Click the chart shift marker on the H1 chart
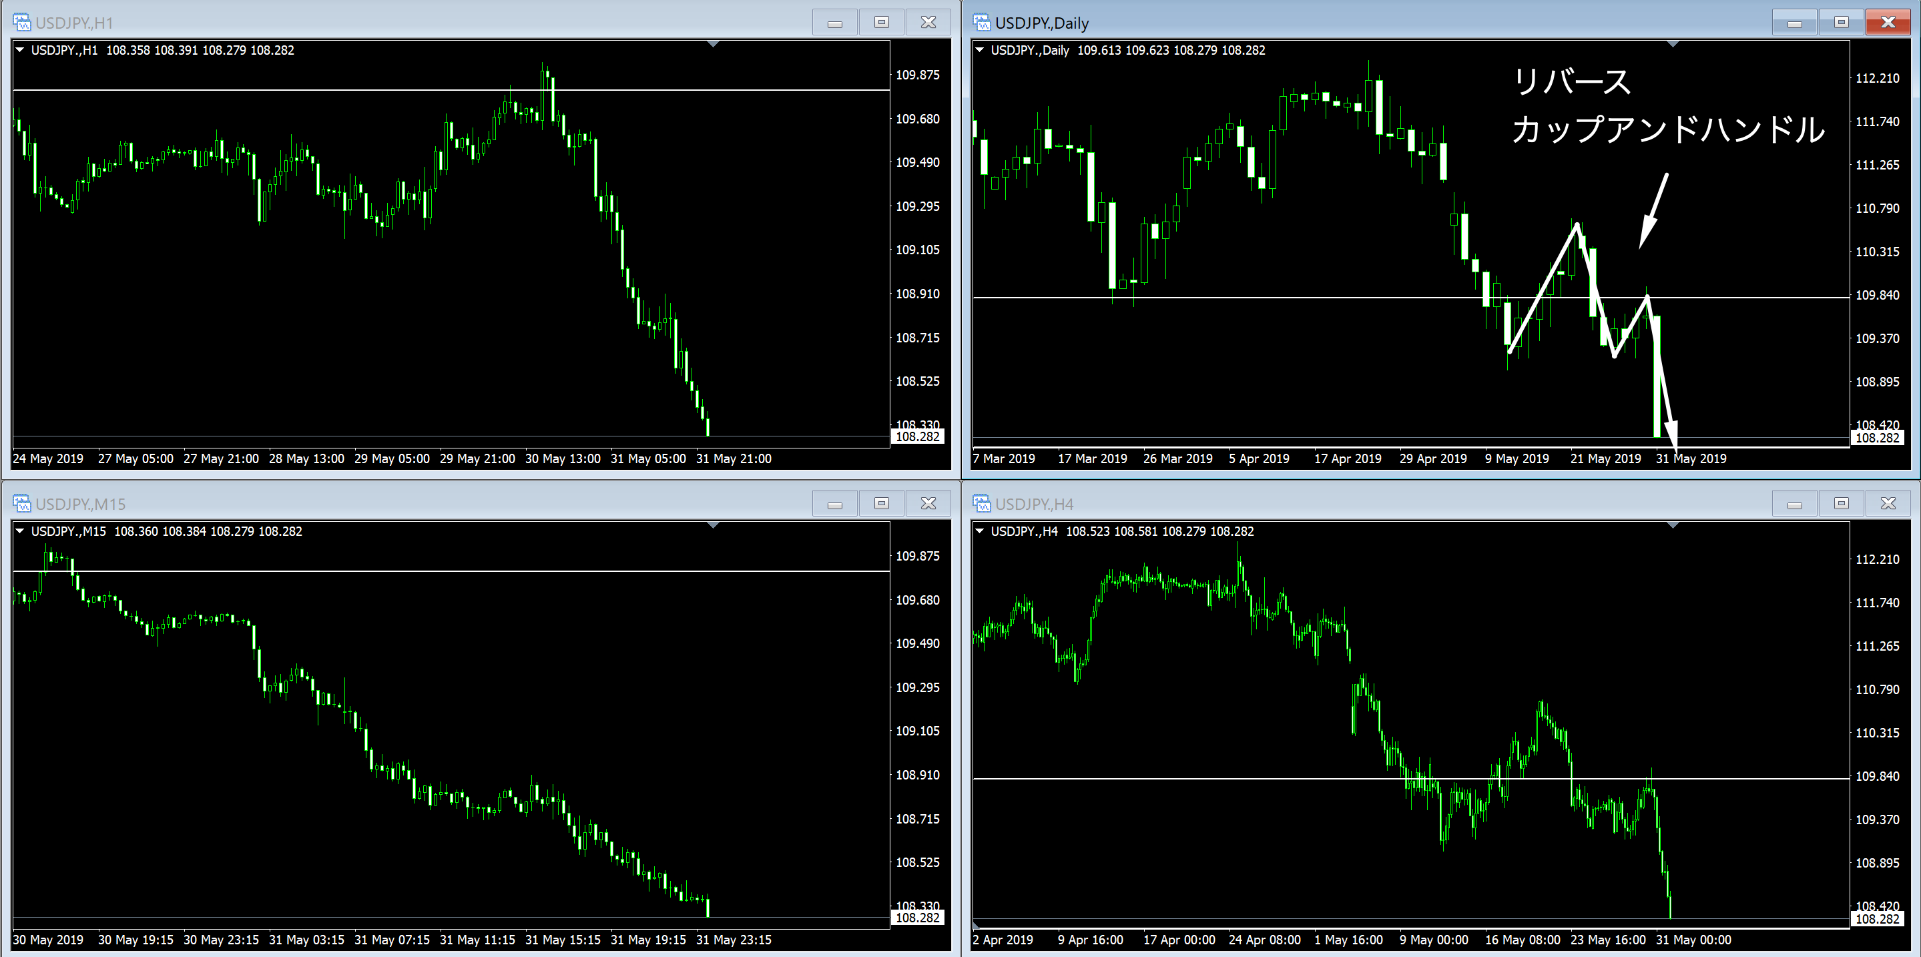 pyautogui.click(x=713, y=45)
